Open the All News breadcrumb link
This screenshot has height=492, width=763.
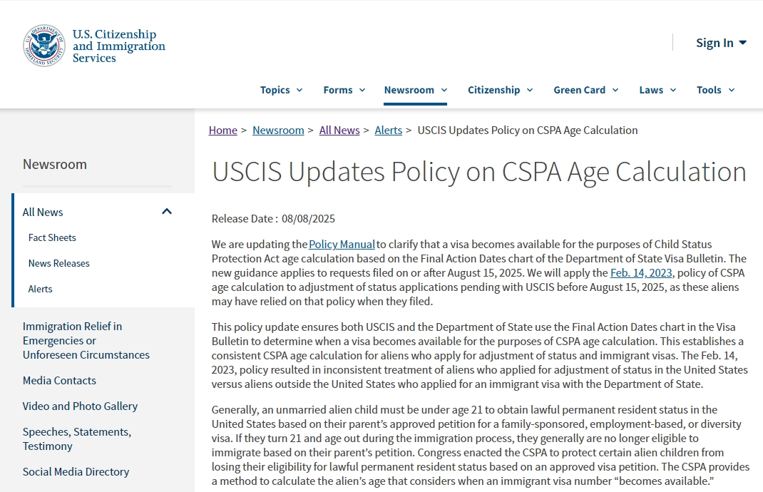coord(339,130)
